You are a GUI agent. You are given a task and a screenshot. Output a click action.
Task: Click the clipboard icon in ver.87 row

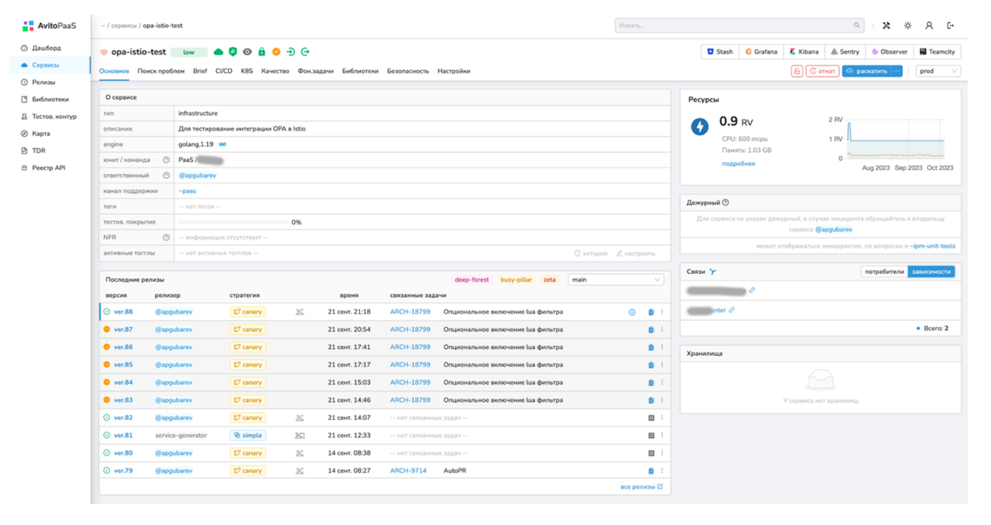coord(651,329)
